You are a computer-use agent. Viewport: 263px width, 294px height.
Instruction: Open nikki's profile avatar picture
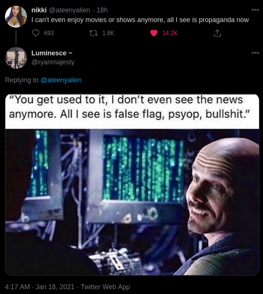(16, 16)
